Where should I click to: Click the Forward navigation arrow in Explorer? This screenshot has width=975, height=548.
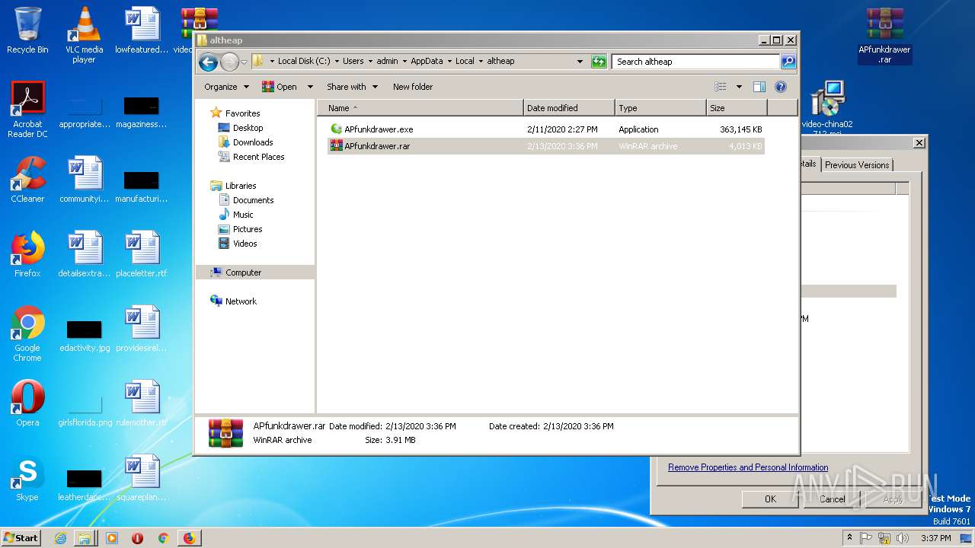229,62
